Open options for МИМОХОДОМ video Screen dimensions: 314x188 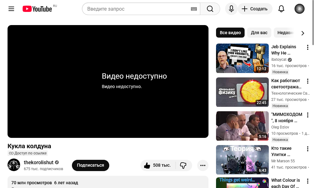[308, 115]
